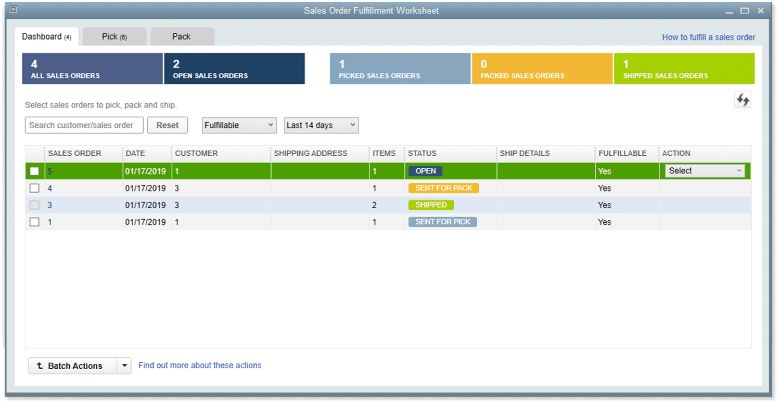Select the Packed Sales Orders tile
Image resolution: width=779 pixels, height=404 pixels.
(x=542, y=69)
